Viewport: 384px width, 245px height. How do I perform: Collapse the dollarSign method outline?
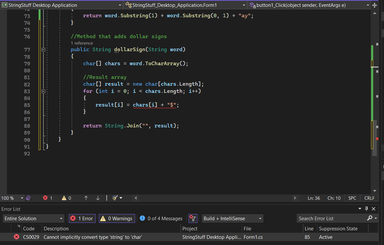click(43, 50)
